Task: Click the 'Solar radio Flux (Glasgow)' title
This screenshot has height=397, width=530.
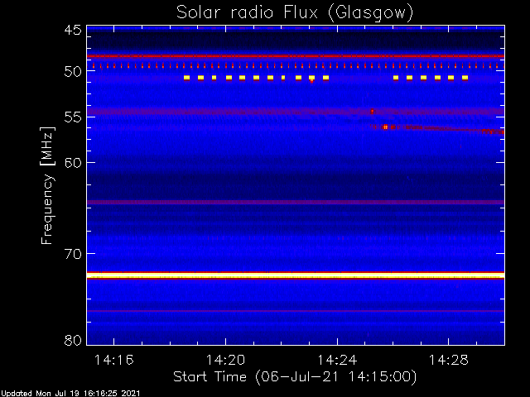Action: click(x=295, y=13)
